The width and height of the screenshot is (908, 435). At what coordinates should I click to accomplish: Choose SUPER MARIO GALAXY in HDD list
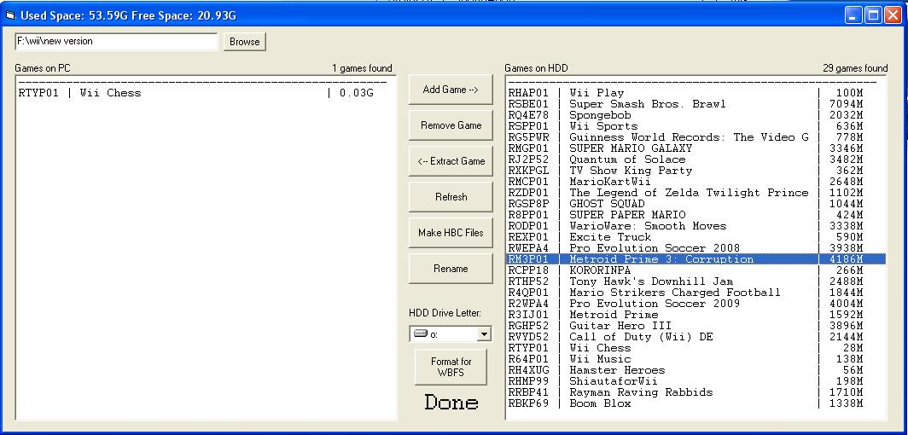click(631, 148)
